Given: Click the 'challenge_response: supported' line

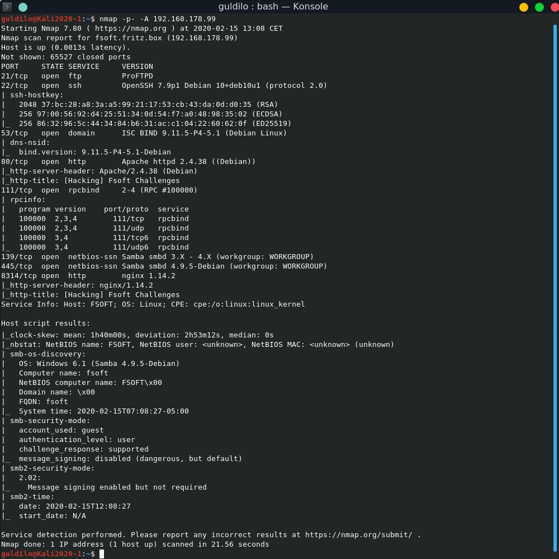Looking at the screenshot, I should coord(84,449).
